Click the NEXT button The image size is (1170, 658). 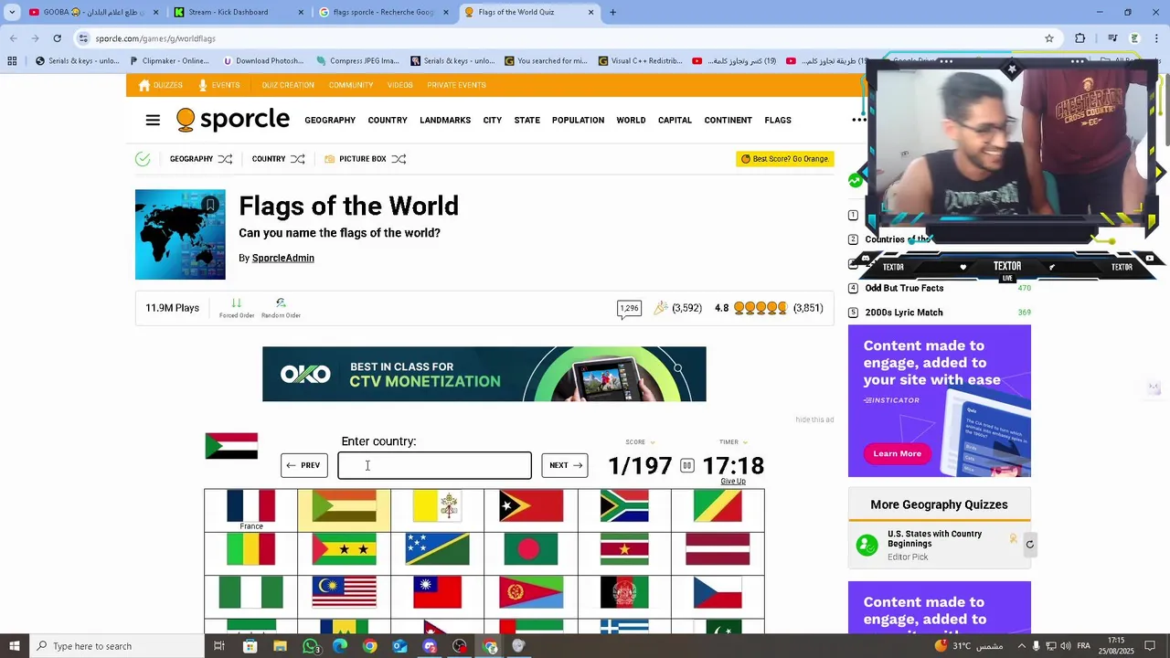564,465
